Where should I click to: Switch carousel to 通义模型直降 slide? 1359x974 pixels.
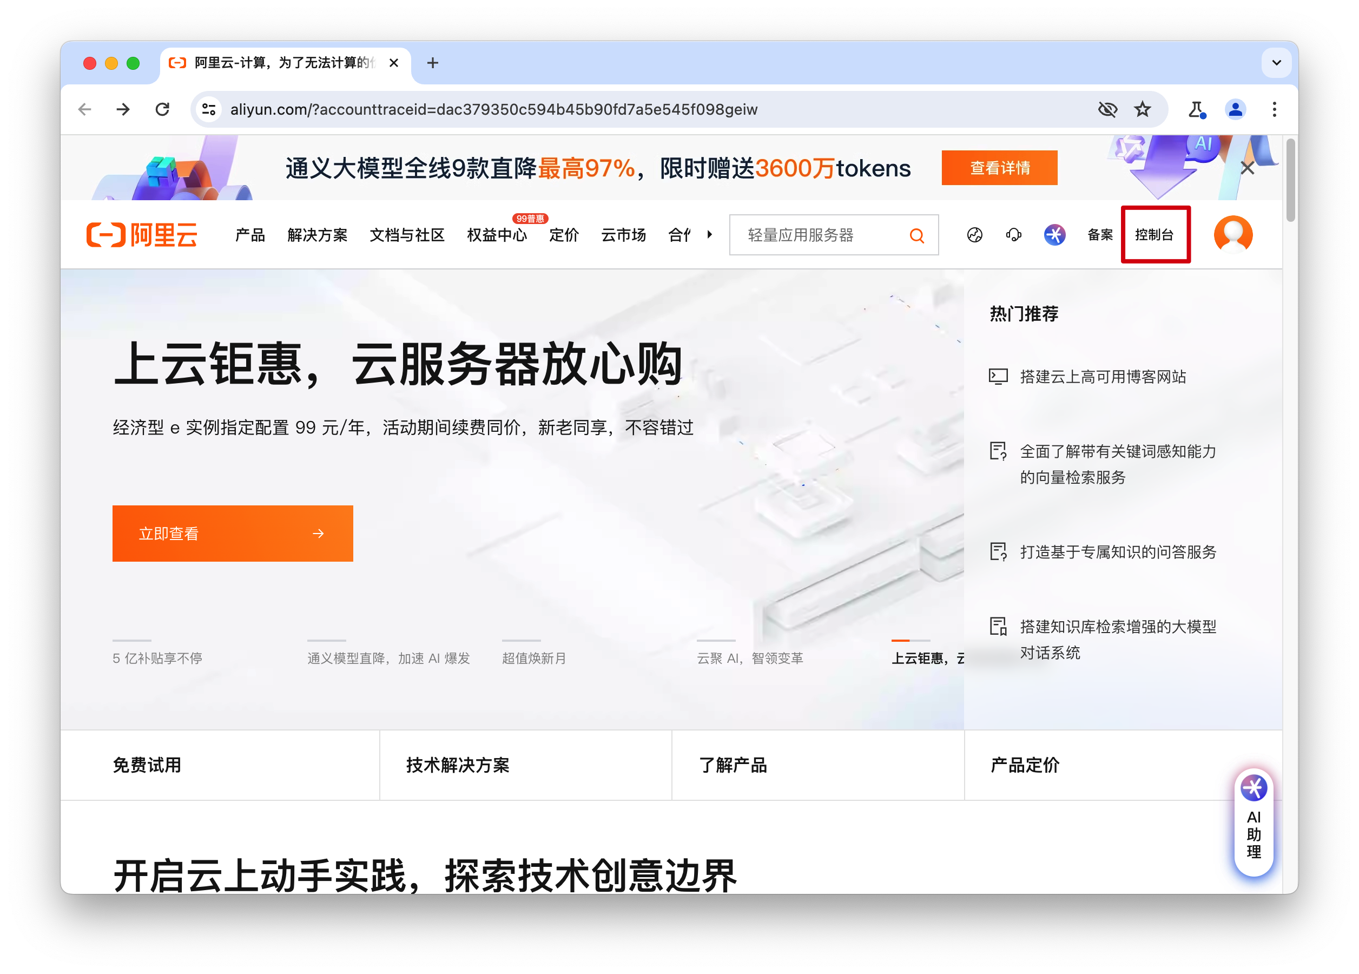pyautogui.click(x=388, y=658)
